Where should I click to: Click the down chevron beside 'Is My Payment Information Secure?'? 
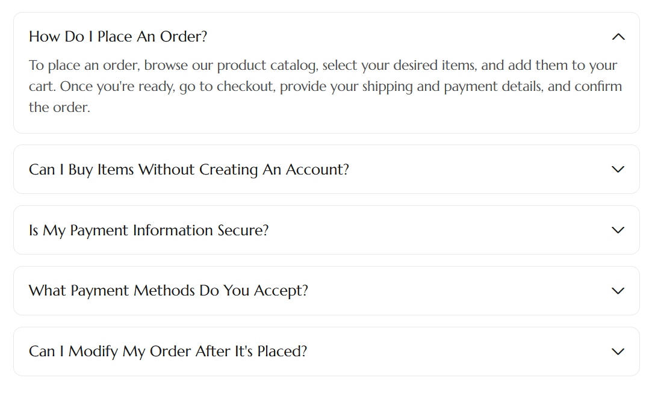point(618,230)
